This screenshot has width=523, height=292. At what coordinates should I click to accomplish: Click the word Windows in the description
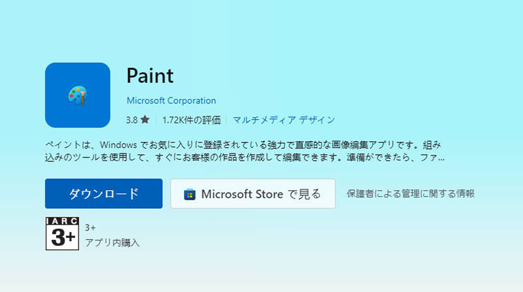(x=118, y=145)
